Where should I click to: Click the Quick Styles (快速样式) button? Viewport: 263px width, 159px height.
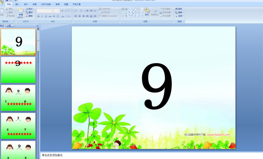(155, 13)
